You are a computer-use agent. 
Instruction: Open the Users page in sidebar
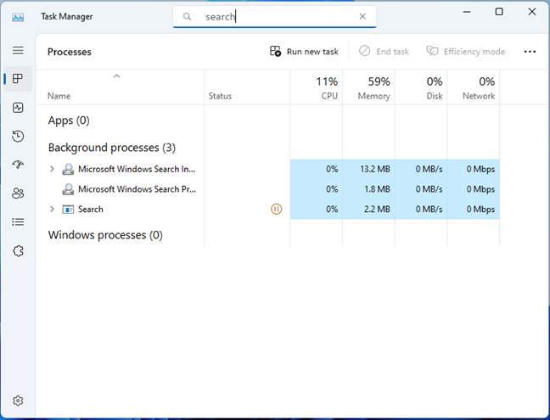18,193
